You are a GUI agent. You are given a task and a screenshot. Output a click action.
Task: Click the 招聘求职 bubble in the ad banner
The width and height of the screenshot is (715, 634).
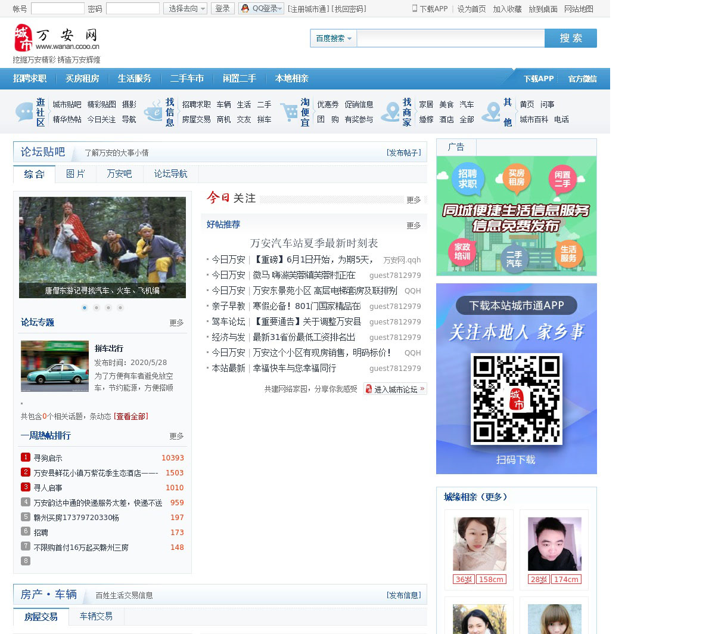pos(467,178)
